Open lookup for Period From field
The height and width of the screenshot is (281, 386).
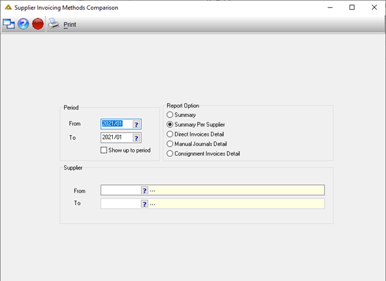tap(137, 124)
